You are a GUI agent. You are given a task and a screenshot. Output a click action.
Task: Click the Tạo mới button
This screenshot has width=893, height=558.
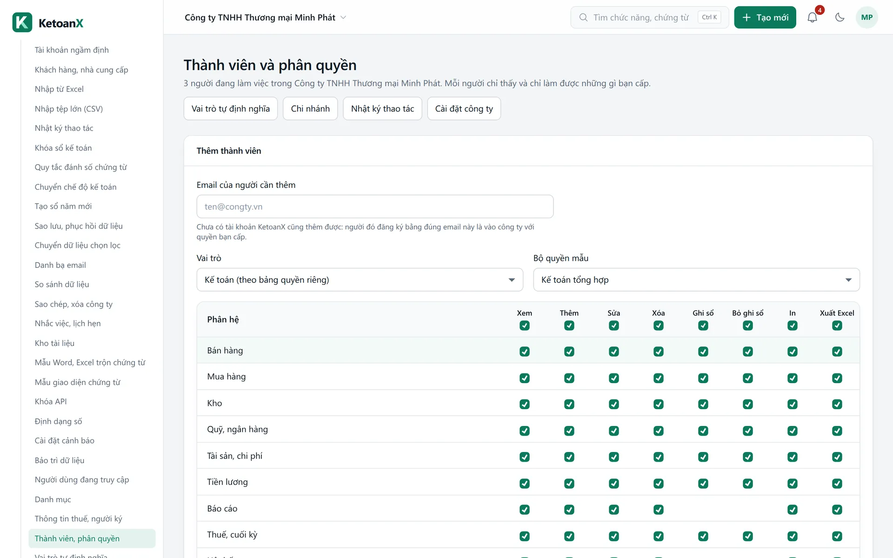[x=765, y=18]
